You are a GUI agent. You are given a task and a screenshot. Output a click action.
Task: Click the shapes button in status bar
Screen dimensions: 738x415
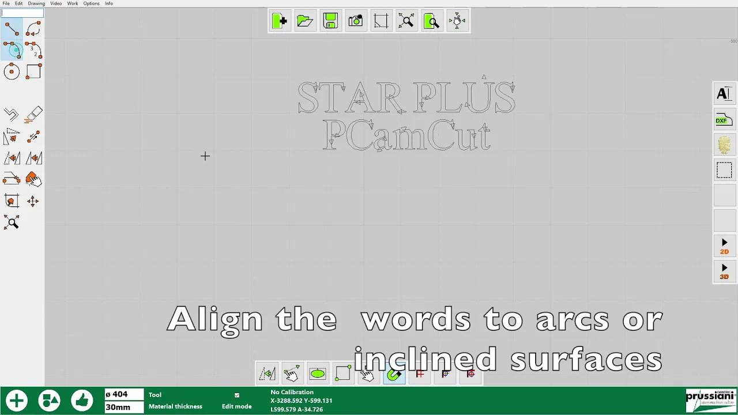coord(49,401)
